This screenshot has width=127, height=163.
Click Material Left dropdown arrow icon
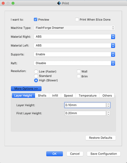pos(113,45)
